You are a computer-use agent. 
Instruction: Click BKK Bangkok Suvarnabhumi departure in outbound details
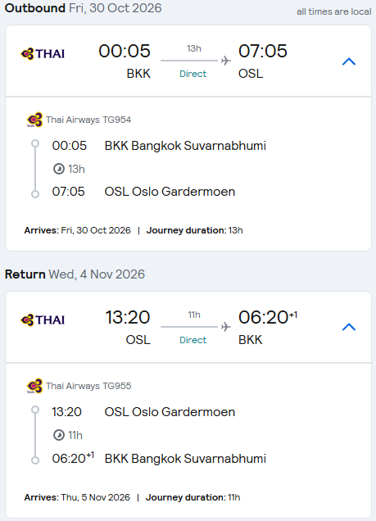point(185,146)
